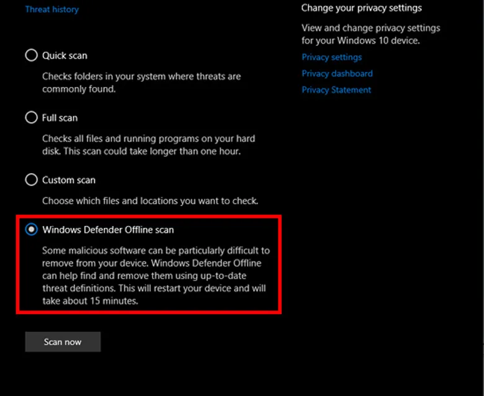This screenshot has height=396, width=484.
Task: Go to the Privacy dashboard link
Action: 337,73
